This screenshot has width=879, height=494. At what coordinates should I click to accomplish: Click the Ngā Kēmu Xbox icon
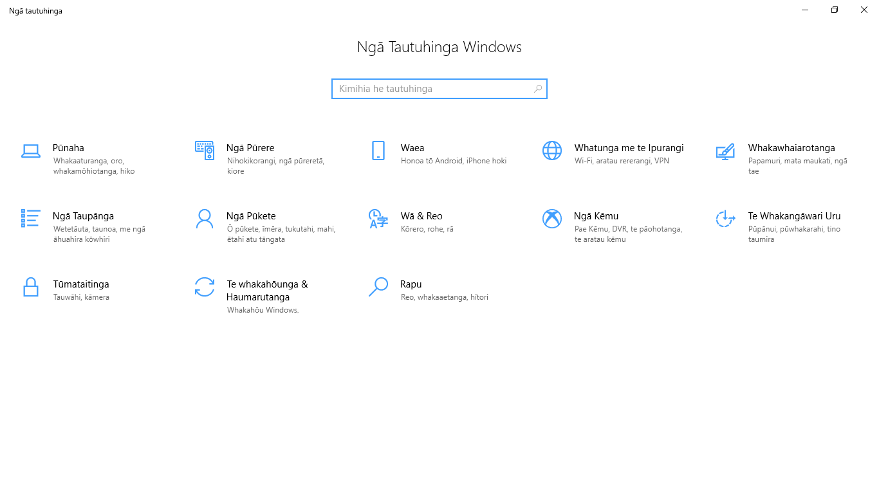[x=551, y=219]
